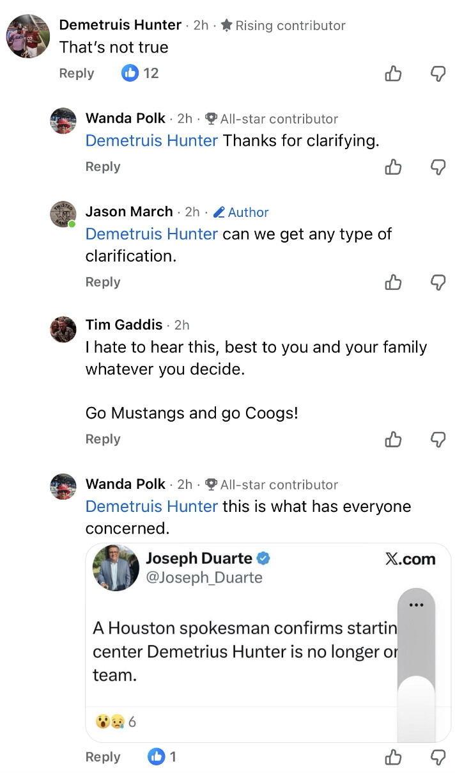Dislike Wanda Polk's "Thanks for clarifying" reply
The width and height of the screenshot is (455, 773).
click(x=438, y=167)
